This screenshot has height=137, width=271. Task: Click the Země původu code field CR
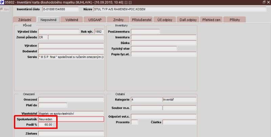coord(43,37)
